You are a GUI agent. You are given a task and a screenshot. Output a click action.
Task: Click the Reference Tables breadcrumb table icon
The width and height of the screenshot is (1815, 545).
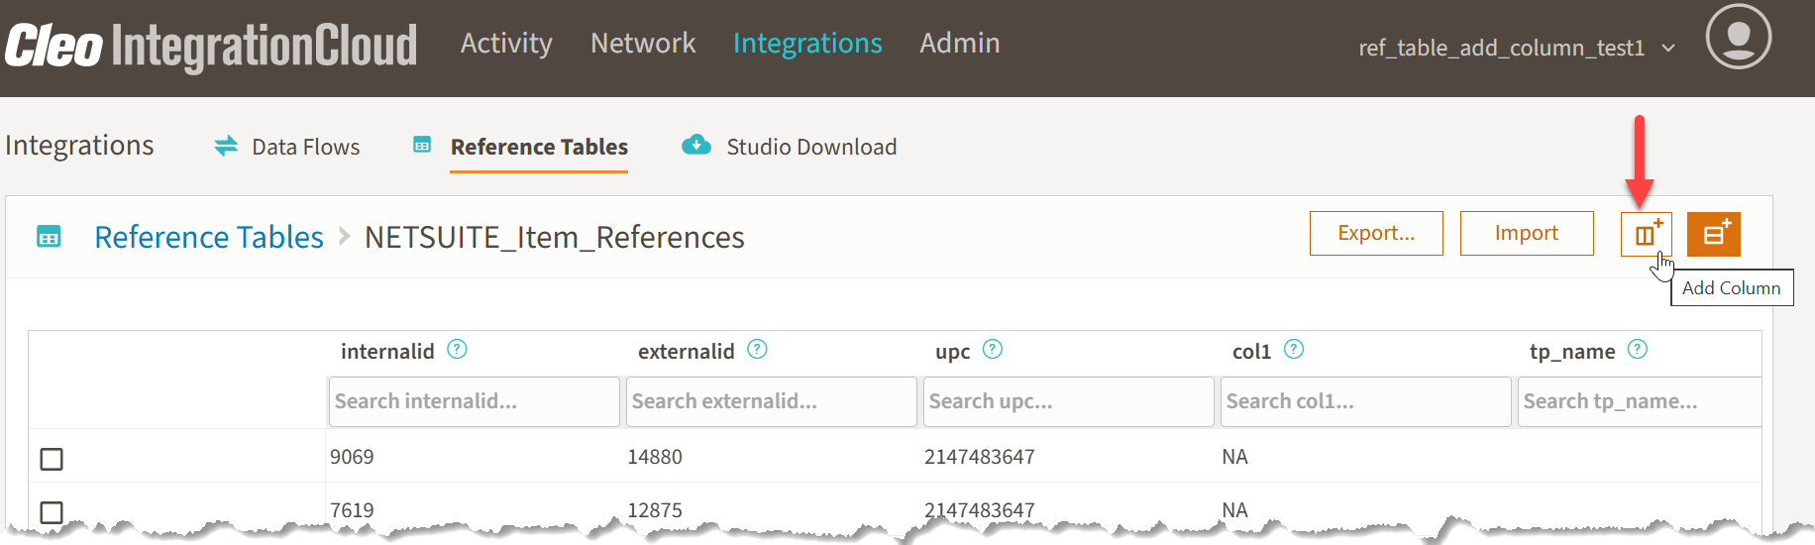point(49,237)
